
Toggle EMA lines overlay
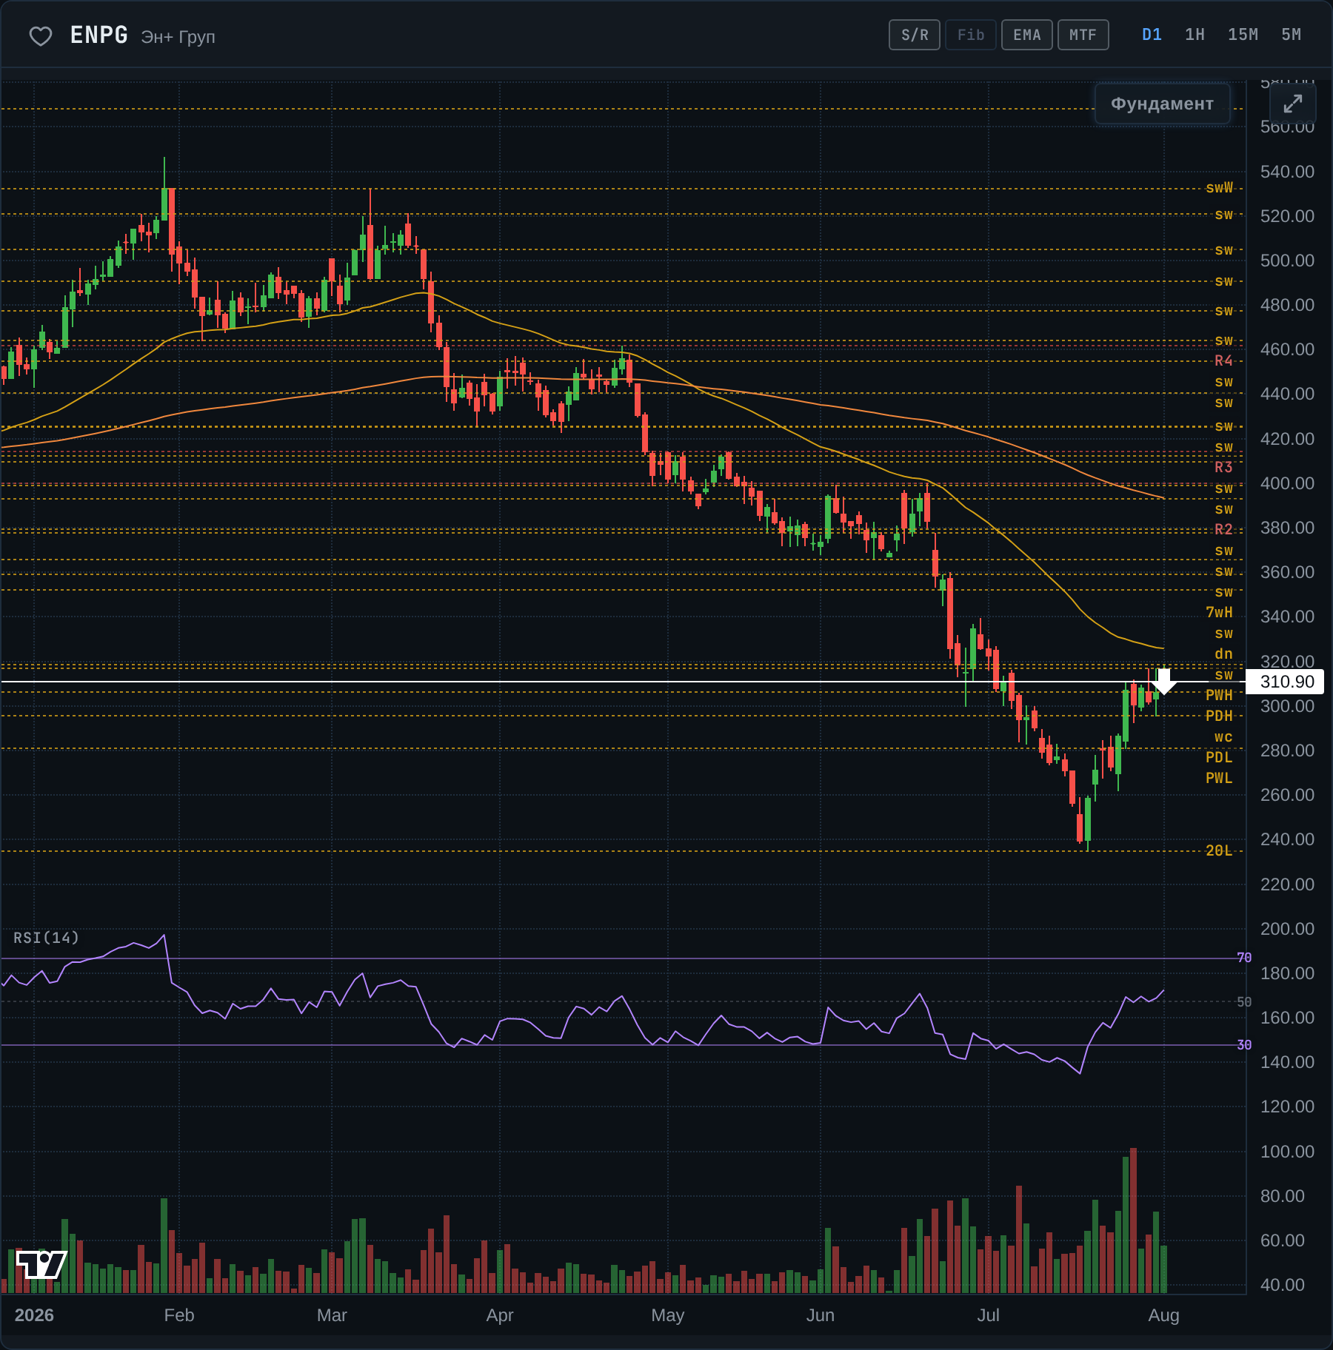click(x=1027, y=35)
